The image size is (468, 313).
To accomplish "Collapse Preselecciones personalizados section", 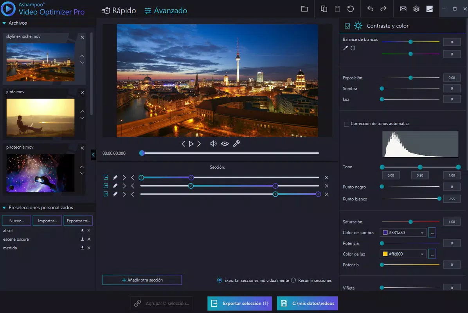I will point(4,208).
